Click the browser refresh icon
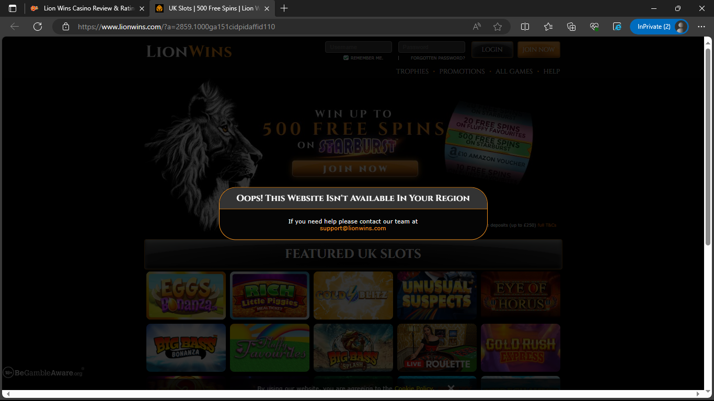Screen dimensions: 714x401 37,27
